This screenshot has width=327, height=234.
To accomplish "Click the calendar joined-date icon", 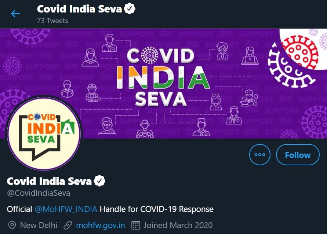I will (x=136, y=226).
